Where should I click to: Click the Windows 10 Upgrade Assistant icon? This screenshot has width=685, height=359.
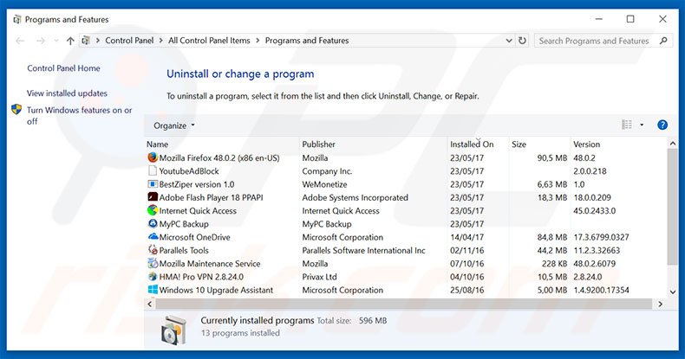(x=153, y=291)
